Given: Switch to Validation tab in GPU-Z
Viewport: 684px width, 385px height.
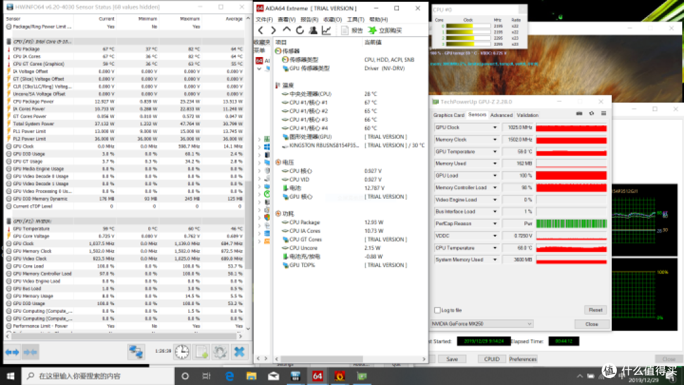Looking at the screenshot, I should (528, 115).
